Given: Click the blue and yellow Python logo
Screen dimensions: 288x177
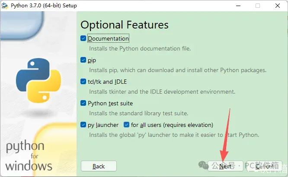Looking at the screenshot, I should [38, 80].
